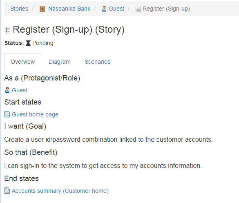This screenshot has height=203, width=239.
Task: Open the Scenarios tab
Action: pos(97,62)
